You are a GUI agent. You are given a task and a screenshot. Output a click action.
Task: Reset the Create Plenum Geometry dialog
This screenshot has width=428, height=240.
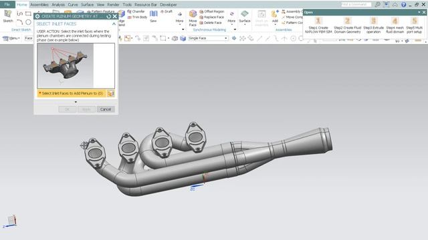click(108, 16)
